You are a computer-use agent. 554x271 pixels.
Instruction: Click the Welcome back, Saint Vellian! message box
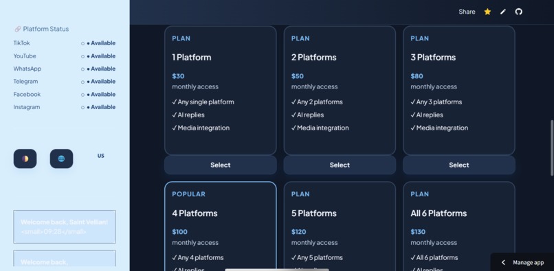pyautogui.click(x=65, y=226)
